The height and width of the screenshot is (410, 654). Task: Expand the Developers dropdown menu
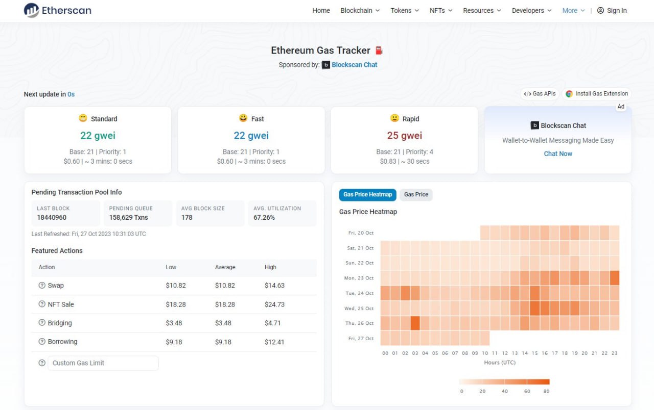(532, 10)
